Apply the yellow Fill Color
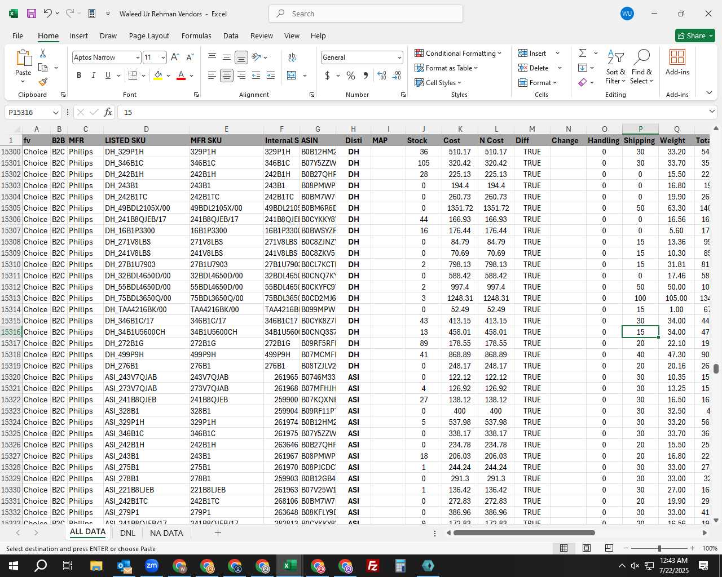 coord(158,76)
